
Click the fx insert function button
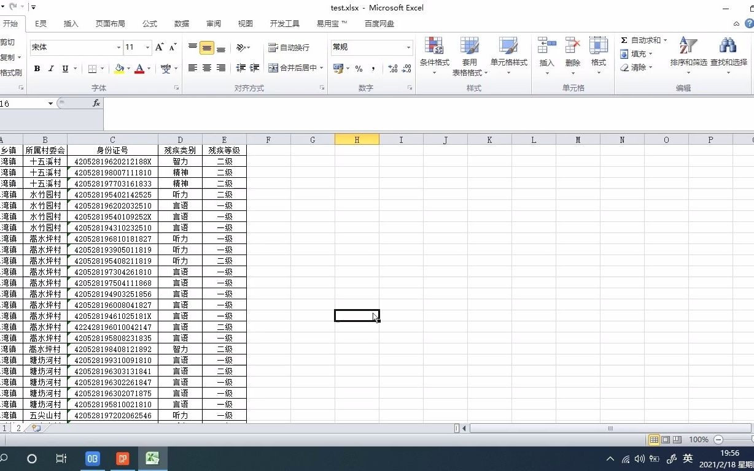96,104
